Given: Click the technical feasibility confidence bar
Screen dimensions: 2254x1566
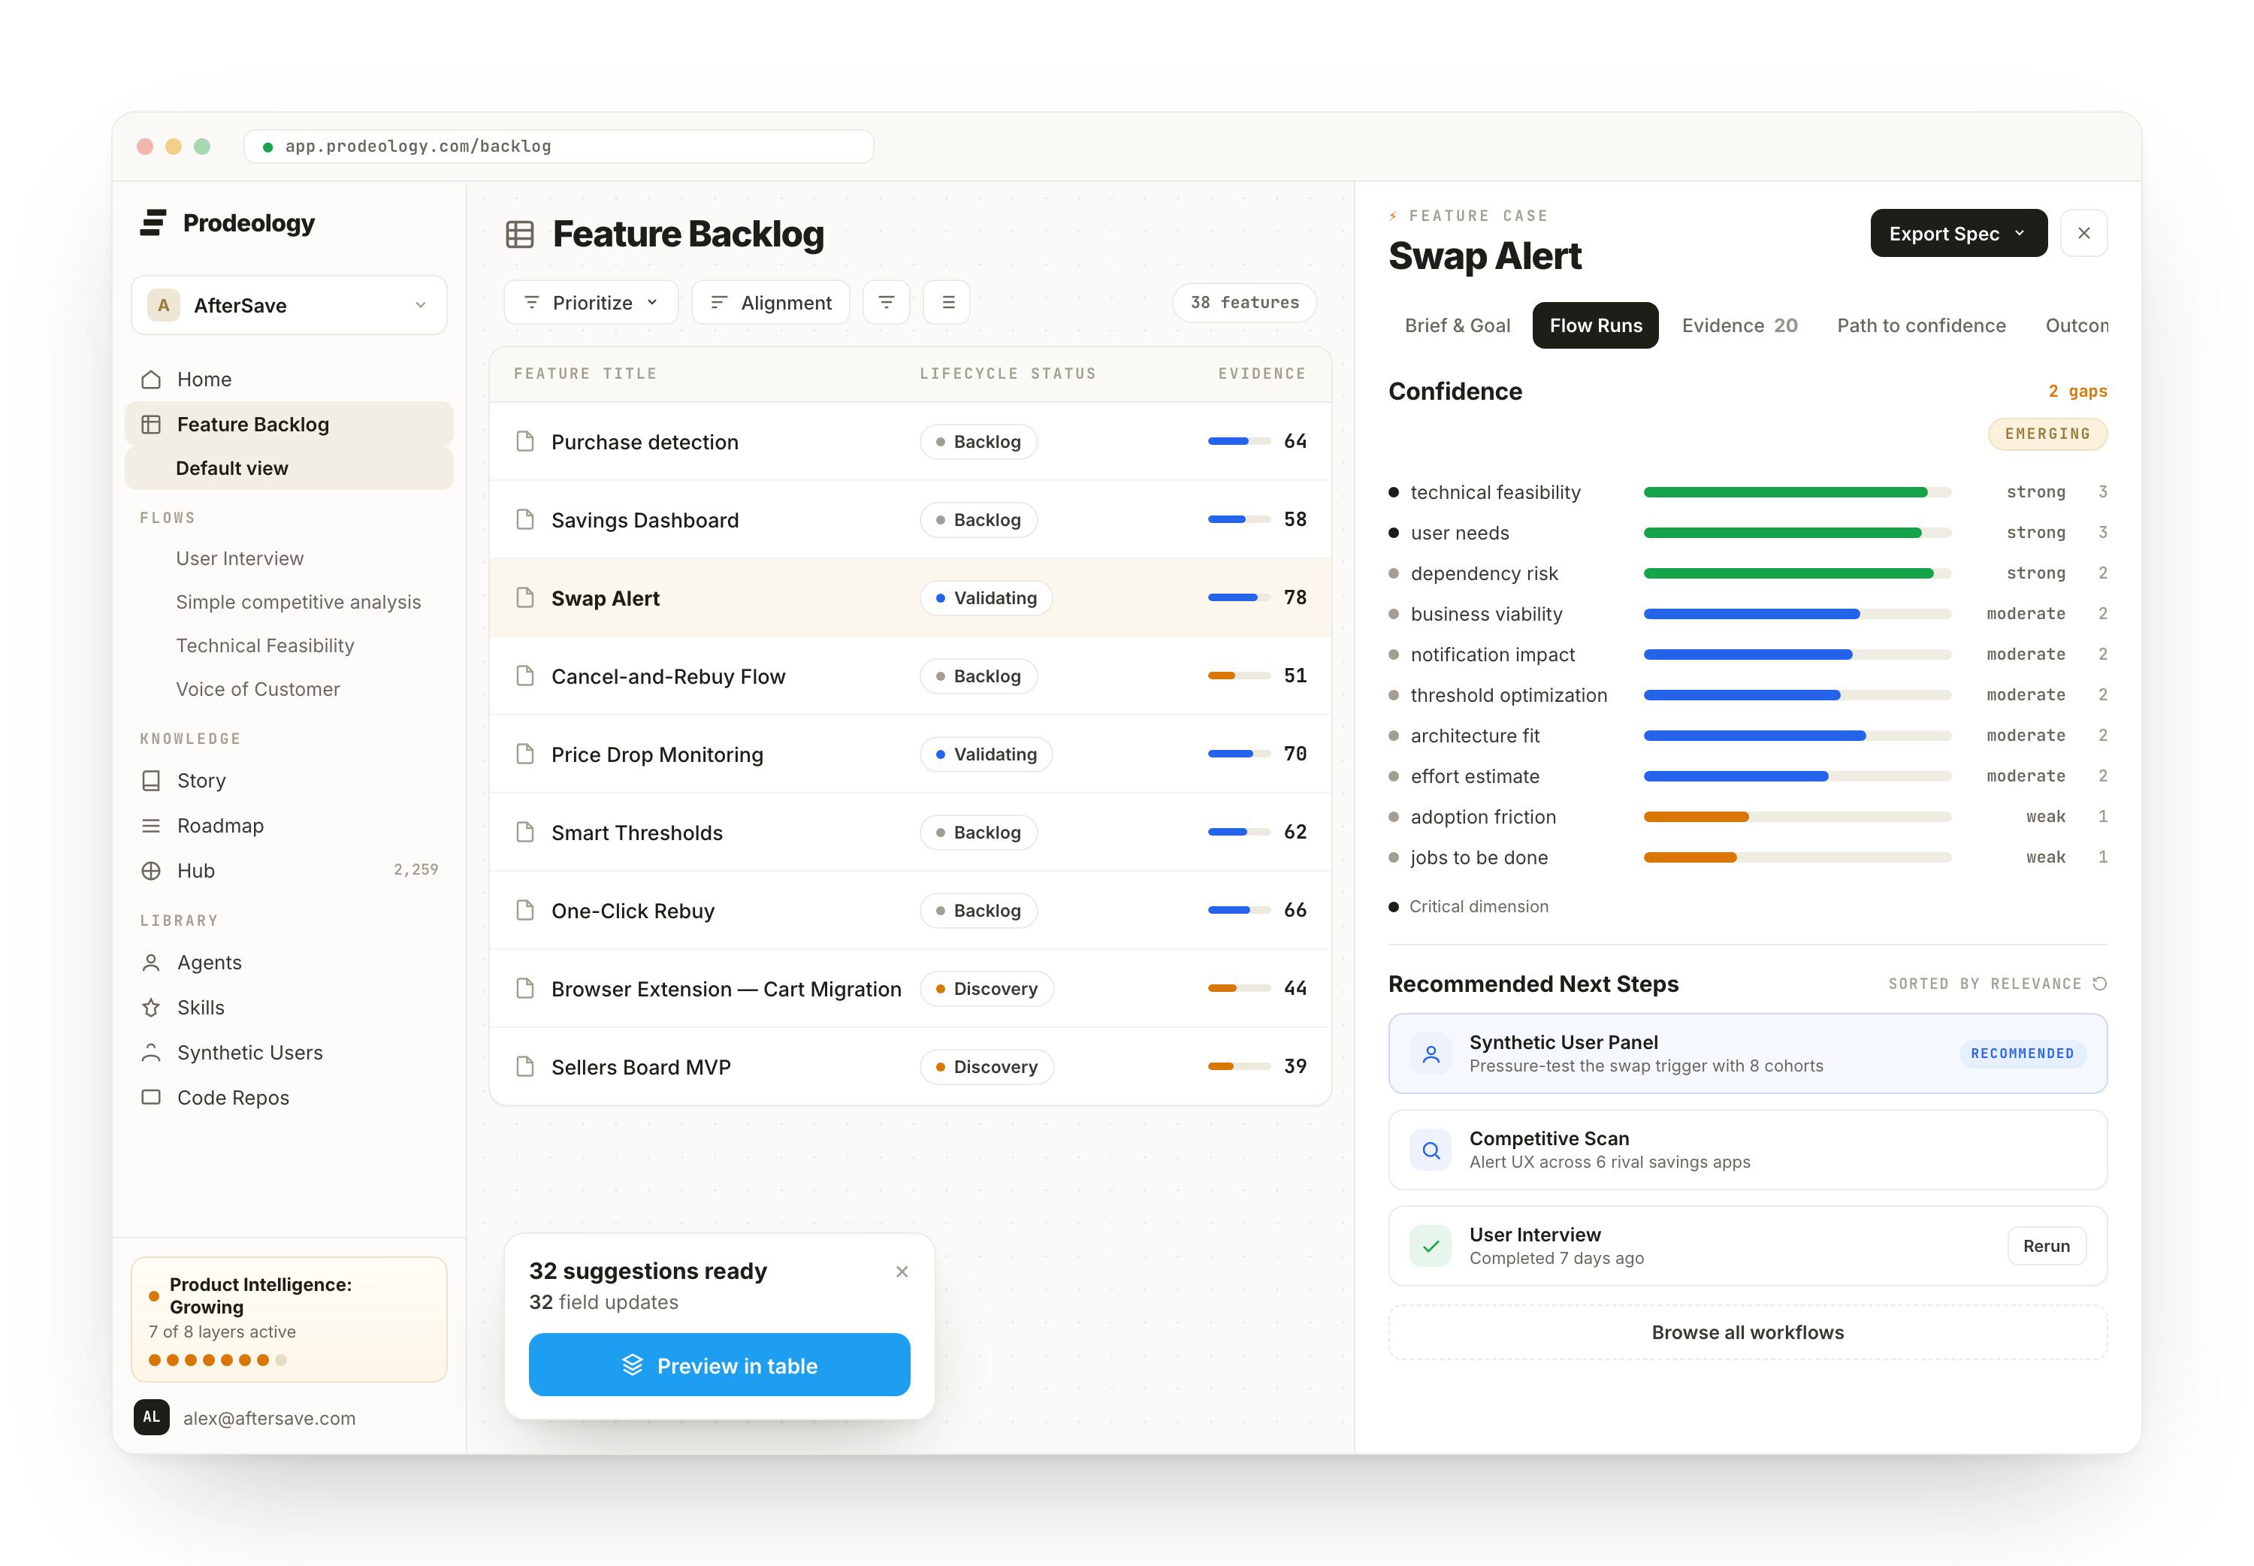Looking at the screenshot, I should (x=1797, y=492).
